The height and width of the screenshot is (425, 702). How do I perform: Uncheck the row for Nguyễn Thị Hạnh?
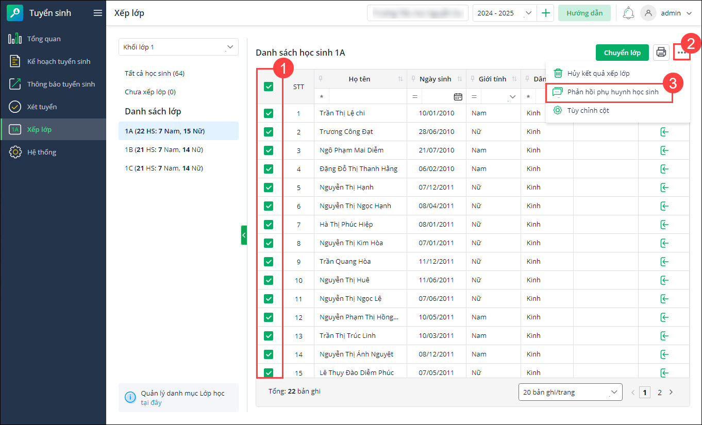coord(269,188)
